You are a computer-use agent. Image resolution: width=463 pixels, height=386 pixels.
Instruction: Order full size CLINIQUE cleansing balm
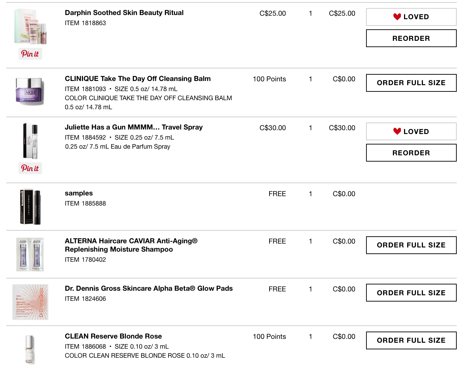[411, 83]
